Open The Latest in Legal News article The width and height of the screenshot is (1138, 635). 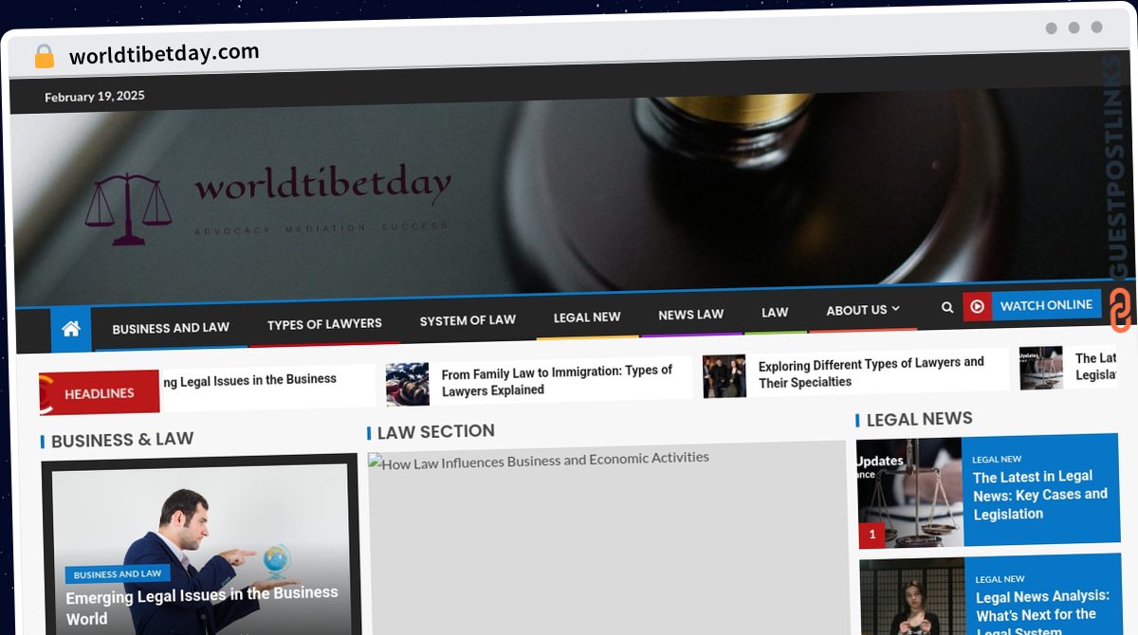(x=1039, y=495)
